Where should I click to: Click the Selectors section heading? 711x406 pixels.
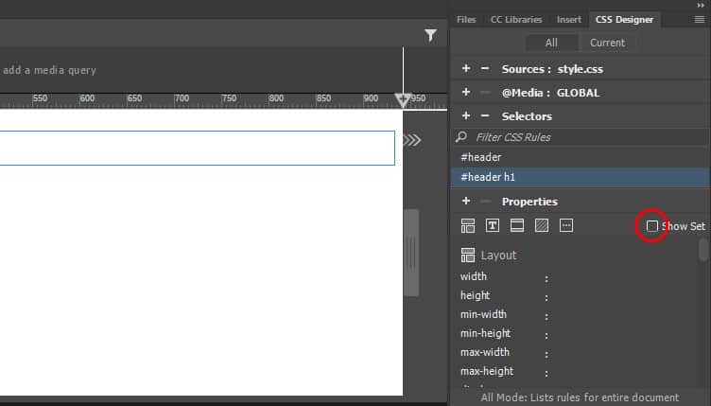[527, 116]
